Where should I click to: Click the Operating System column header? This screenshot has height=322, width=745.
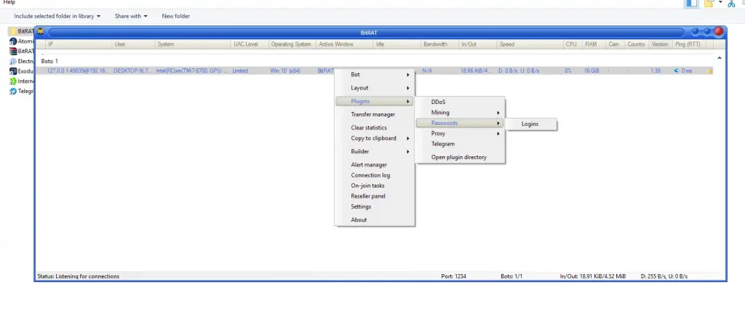click(292, 44)
